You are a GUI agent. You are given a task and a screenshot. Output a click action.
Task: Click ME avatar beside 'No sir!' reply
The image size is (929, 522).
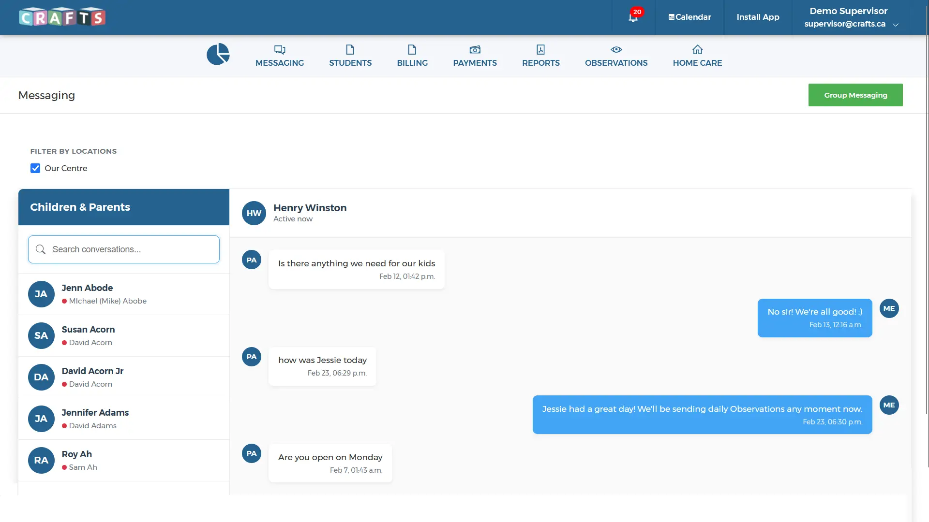tap(889, 308)
